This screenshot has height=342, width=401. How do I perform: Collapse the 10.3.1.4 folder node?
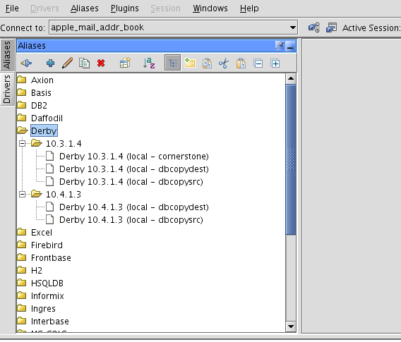point(23,144)
